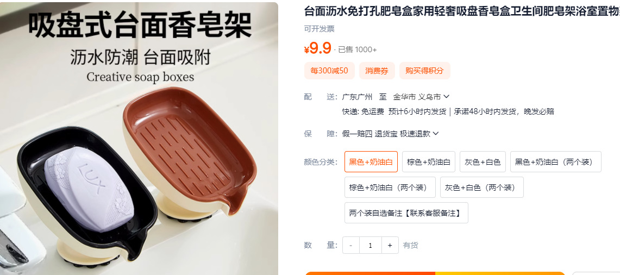Decrease quantity with the minus button
620x275 pixels.
pyautogui.click(x=350, y=245)
